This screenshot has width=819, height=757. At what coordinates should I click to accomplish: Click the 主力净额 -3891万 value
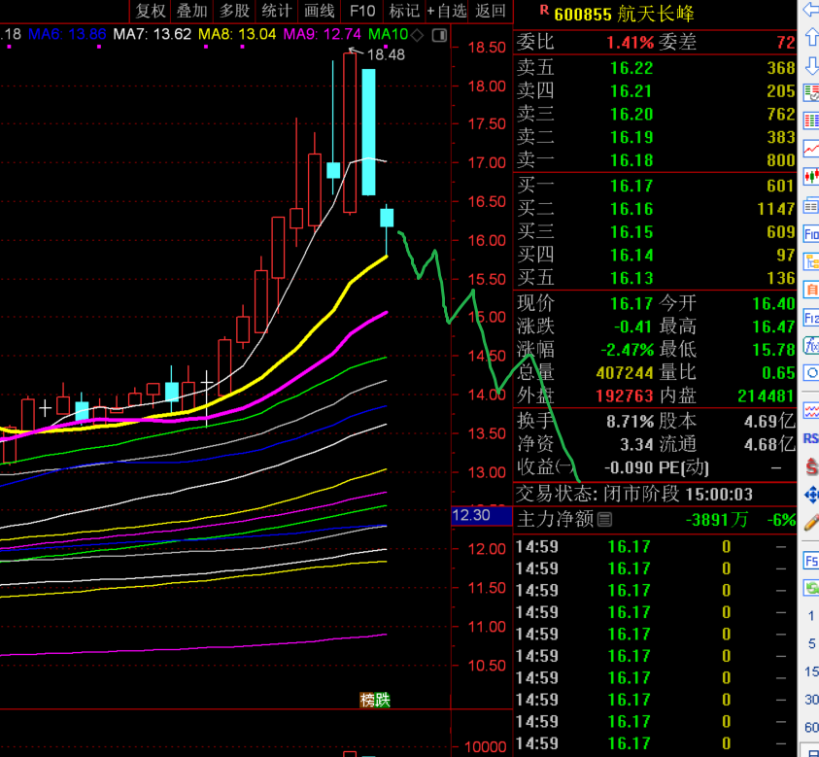717,520
